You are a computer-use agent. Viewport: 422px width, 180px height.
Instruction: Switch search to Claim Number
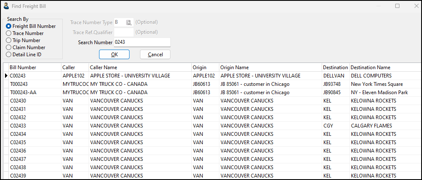point(8,47)
